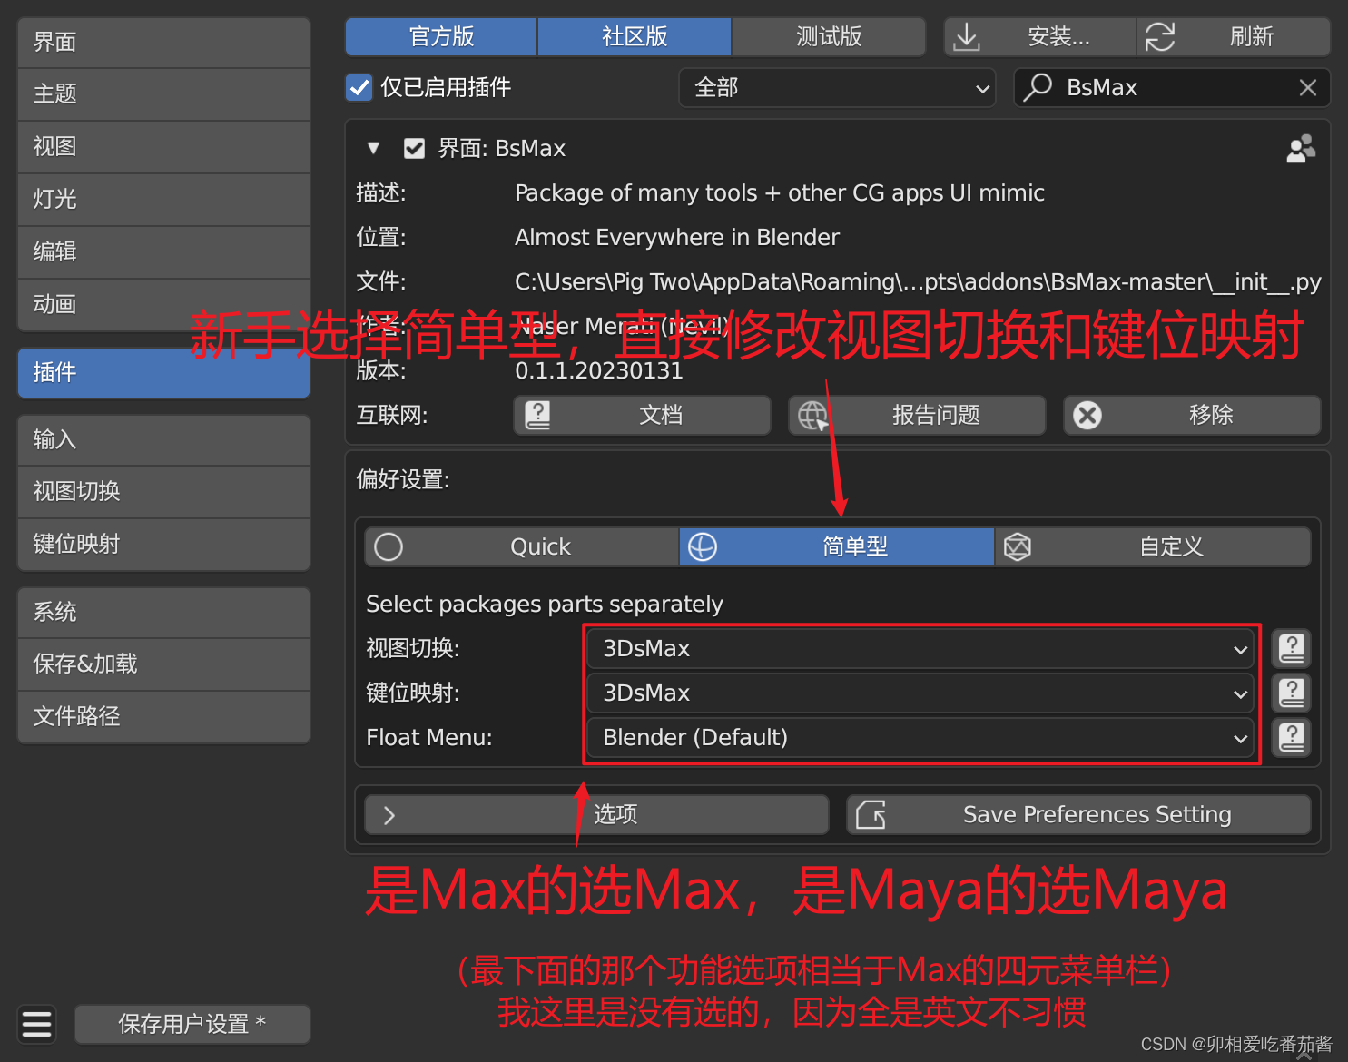1348x1062 pixels.
Task: Open the 界面 preferences tab
Action: 164,43
